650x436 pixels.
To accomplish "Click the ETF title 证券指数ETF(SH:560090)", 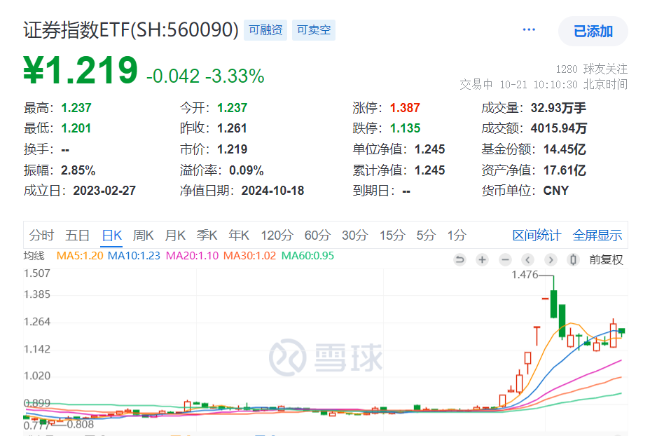I will point(131,30).
